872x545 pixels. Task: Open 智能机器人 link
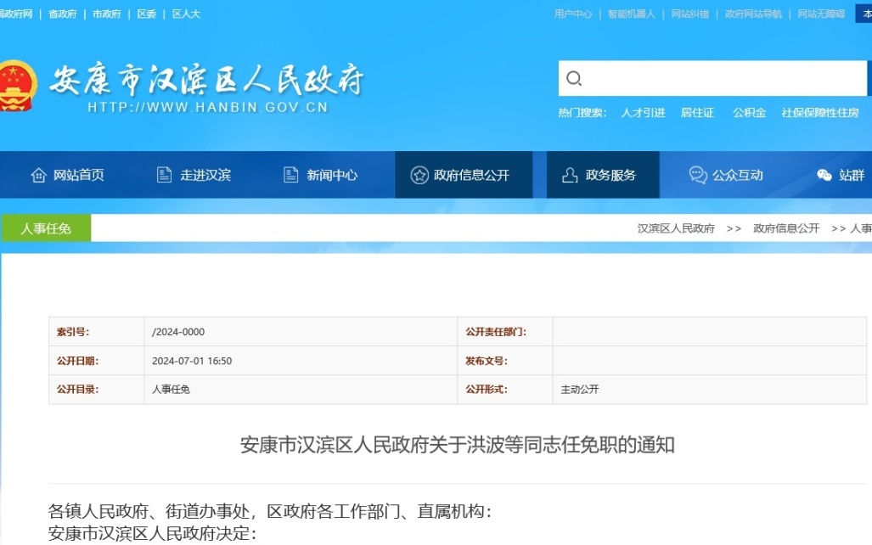tap(631, 14)
